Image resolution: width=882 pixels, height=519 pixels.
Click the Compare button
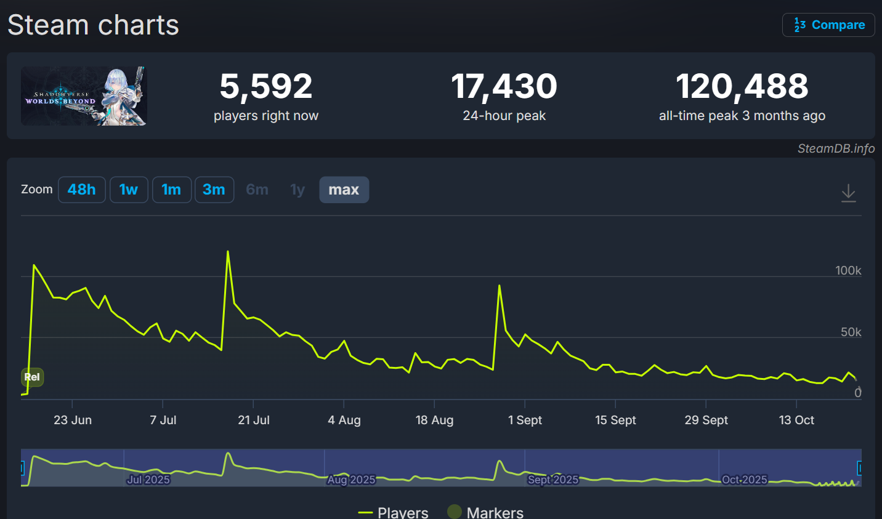click(828, 25)
